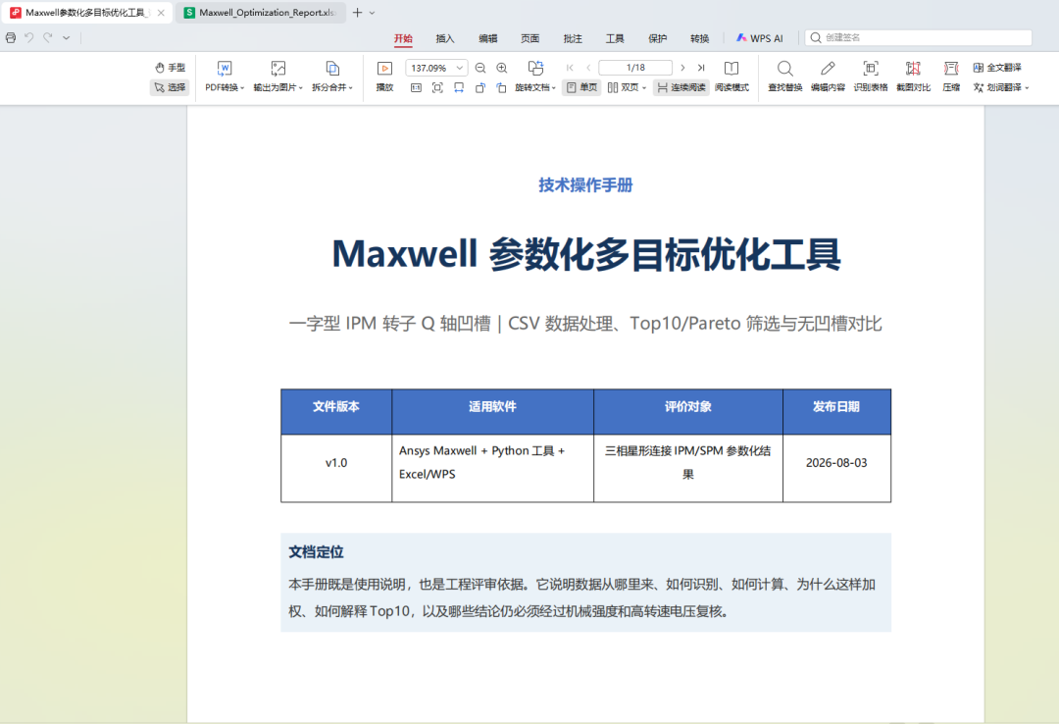Zoom in with the plus magnifier

[502, 68]
